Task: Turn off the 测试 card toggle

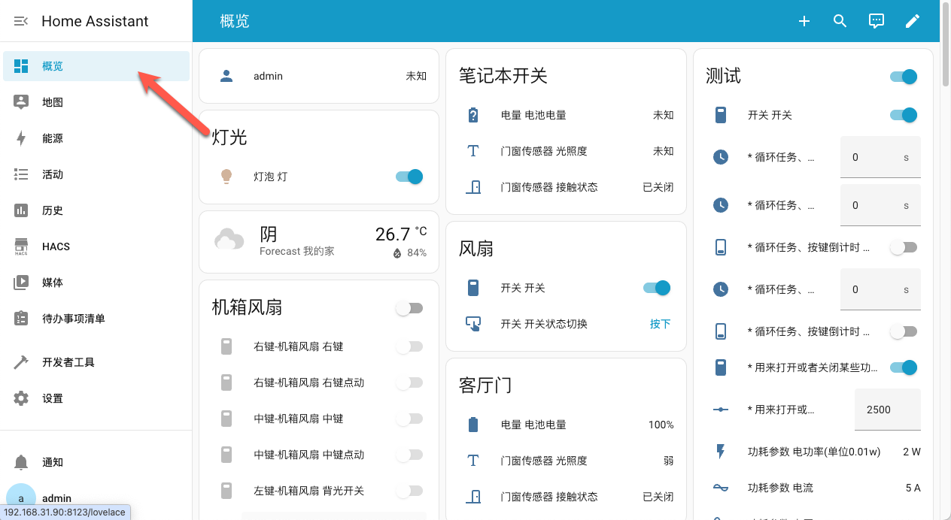Action: (903, 76)
